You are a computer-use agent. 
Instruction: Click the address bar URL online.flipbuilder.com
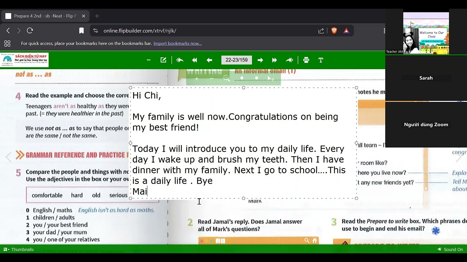140,31
